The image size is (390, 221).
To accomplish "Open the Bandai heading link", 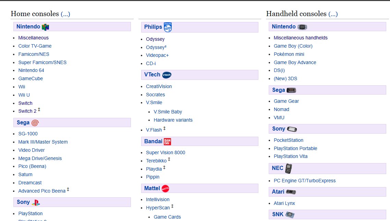I will click(x=153, y=142).
